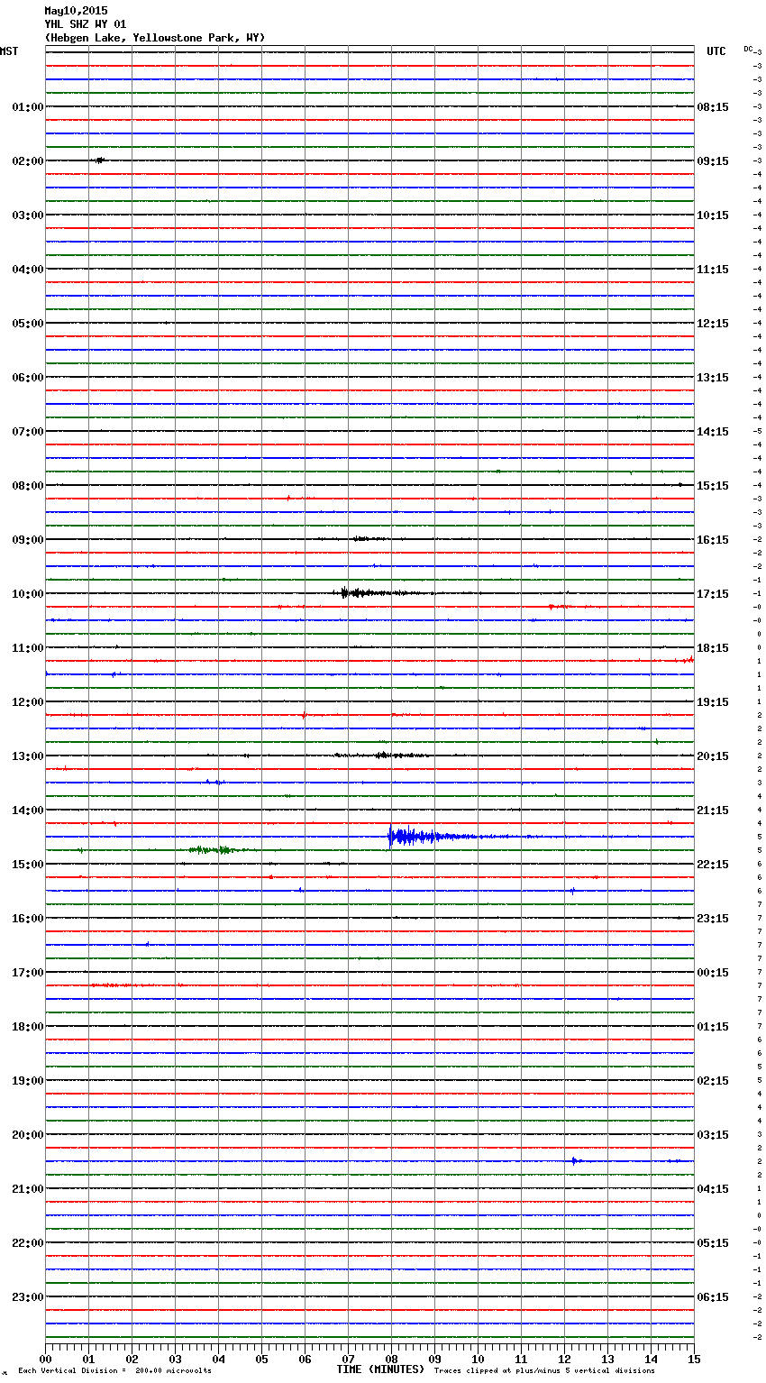
Task: Select the 10:00 MST time label
Action: point(28,594)
